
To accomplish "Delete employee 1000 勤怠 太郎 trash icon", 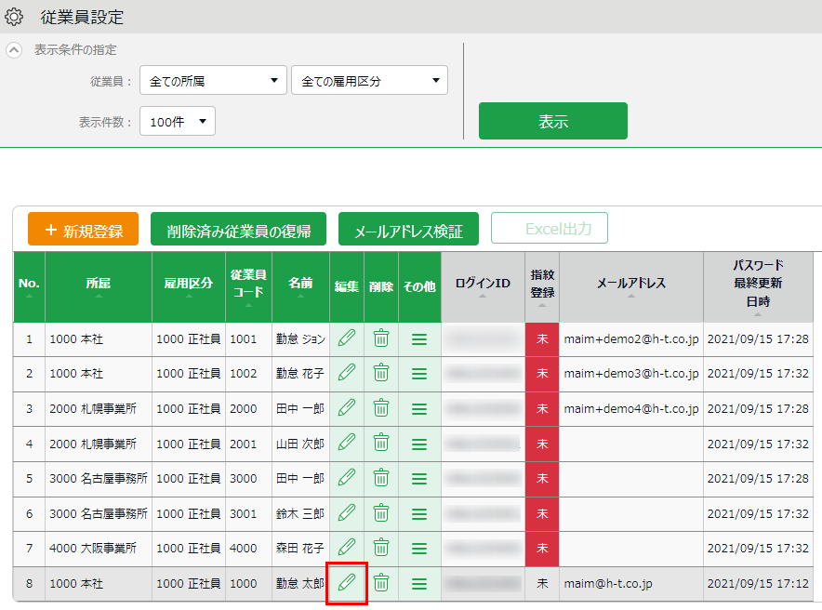I will tap(381, 583).
